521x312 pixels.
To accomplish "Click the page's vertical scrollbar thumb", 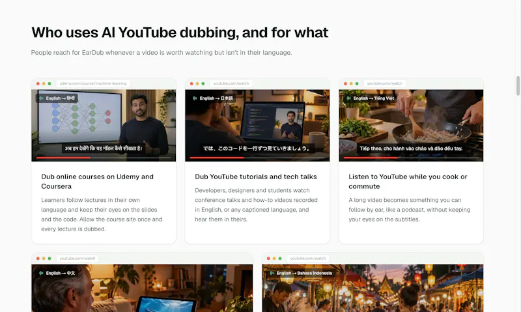I will click(518, 86).
